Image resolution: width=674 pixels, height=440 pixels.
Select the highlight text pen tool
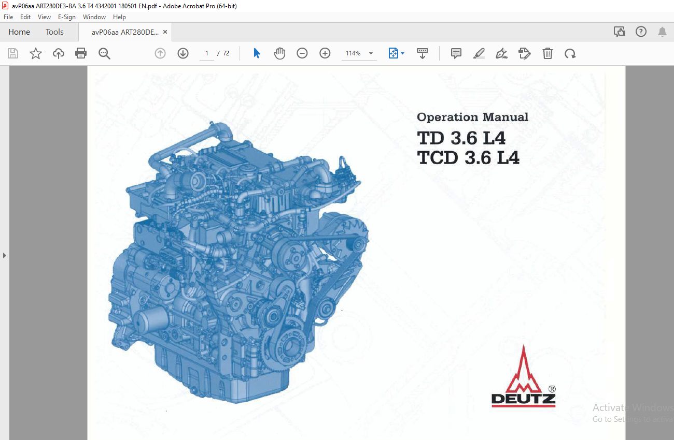click(479, 53)
